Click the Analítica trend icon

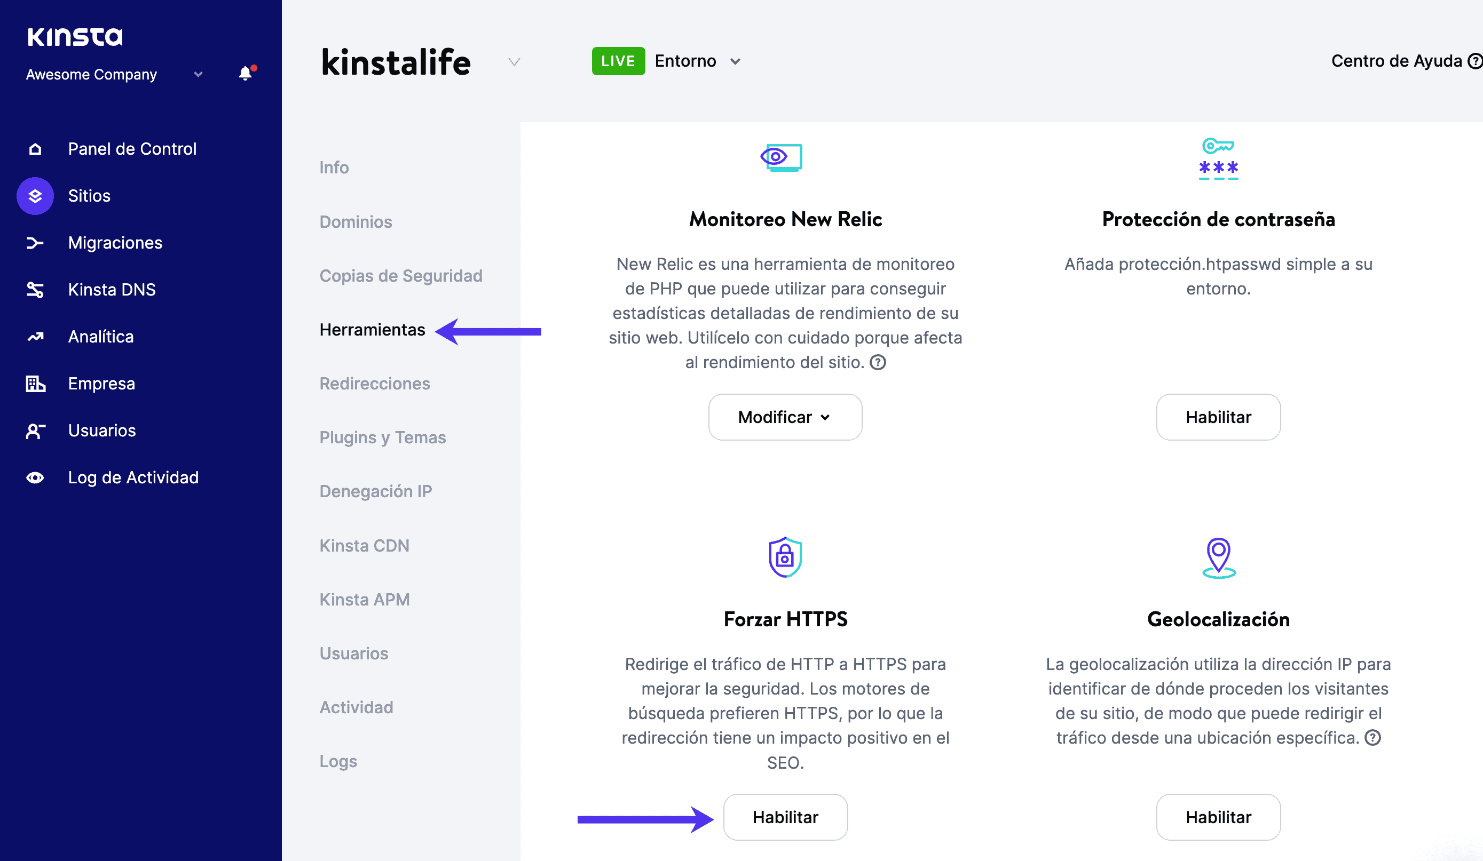(x=35, y=337)
